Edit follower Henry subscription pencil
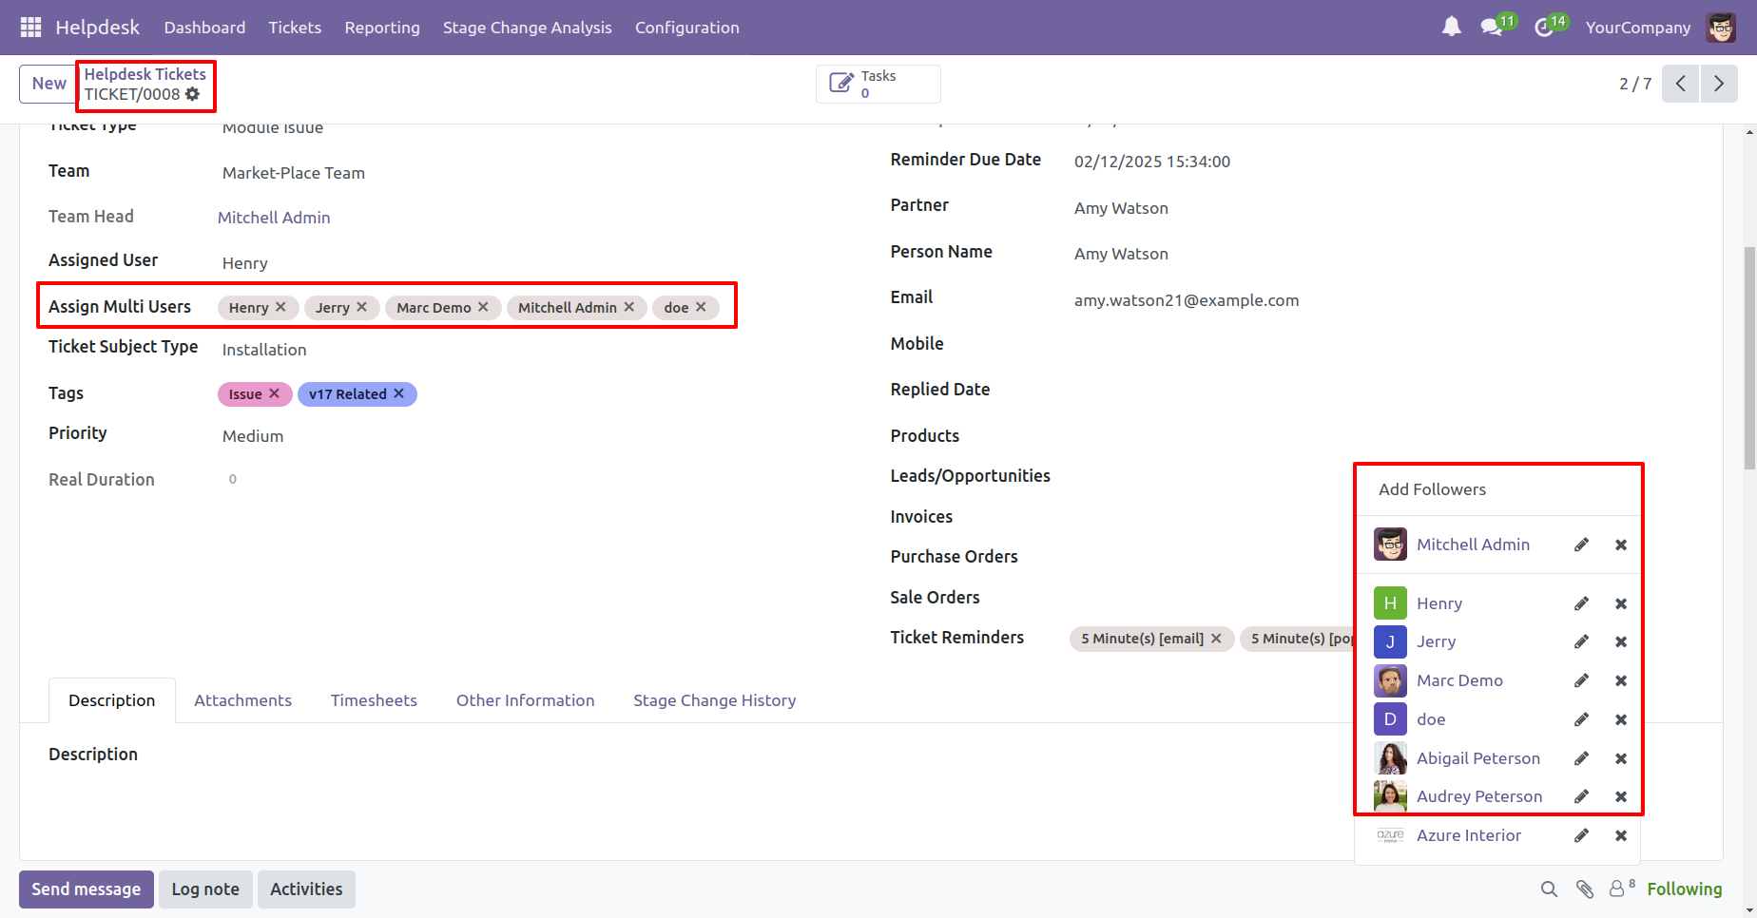This screenshot has height=918, width=1757. pyautogui.click(x=1581, y=603)
